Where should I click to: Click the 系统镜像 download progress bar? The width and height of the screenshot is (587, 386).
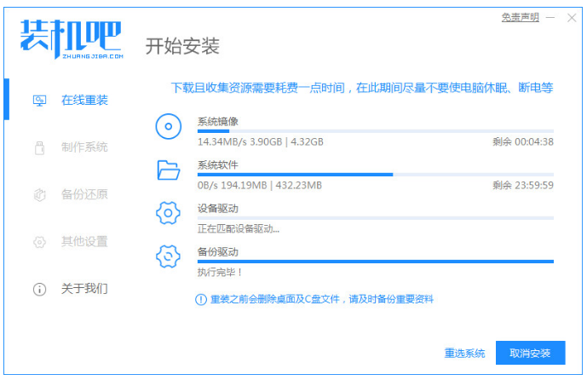[375, 131]
